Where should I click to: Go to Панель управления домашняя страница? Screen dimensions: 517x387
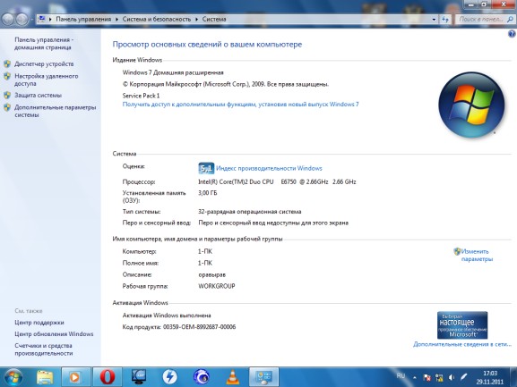click(x=44, y=44)
